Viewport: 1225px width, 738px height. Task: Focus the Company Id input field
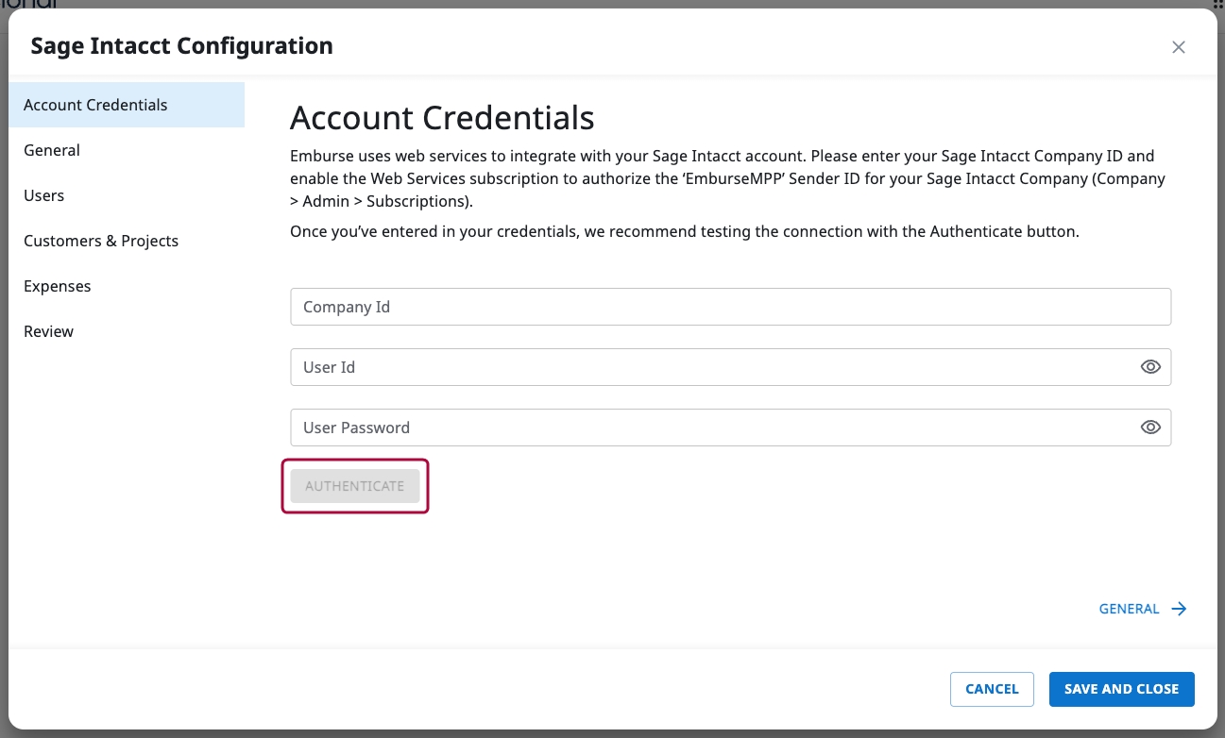730,307
